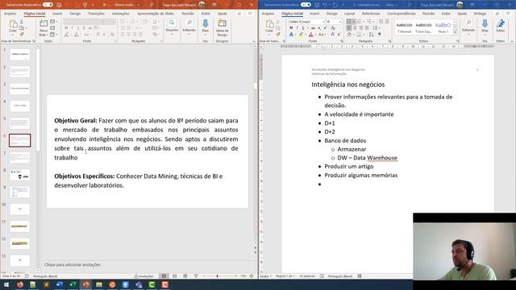
Task: Click Cut scissors icon in PowerPoint ribbon
Action: (x=22, y=22)
